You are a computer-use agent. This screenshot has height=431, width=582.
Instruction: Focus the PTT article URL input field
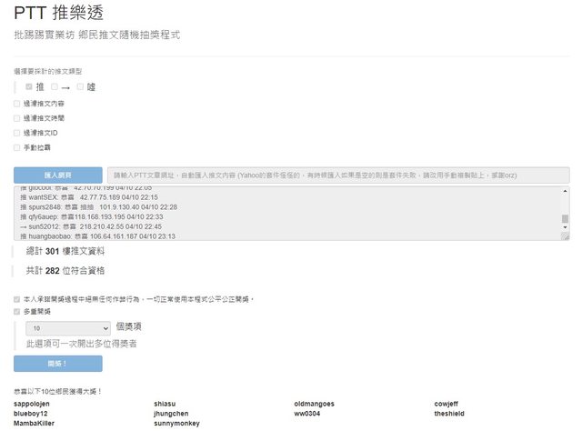[x=337, y=175]
